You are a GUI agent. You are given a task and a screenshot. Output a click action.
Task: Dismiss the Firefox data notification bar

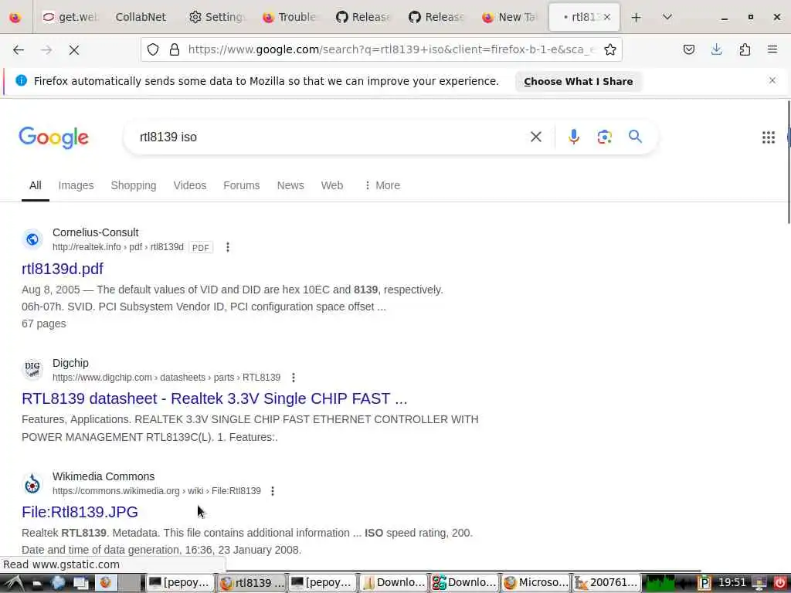(x=772, y=80)
